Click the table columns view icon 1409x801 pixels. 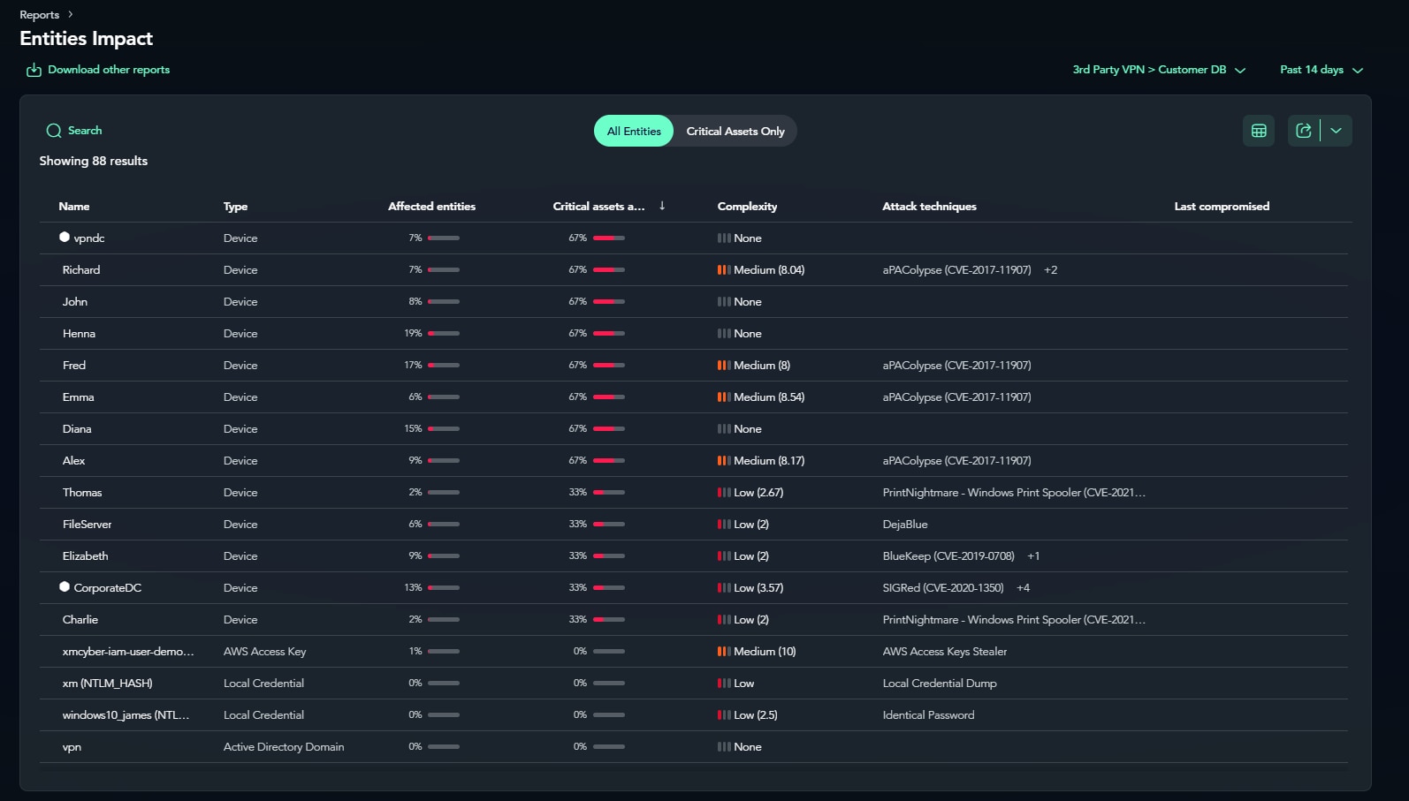click(x=1259, y=131)
